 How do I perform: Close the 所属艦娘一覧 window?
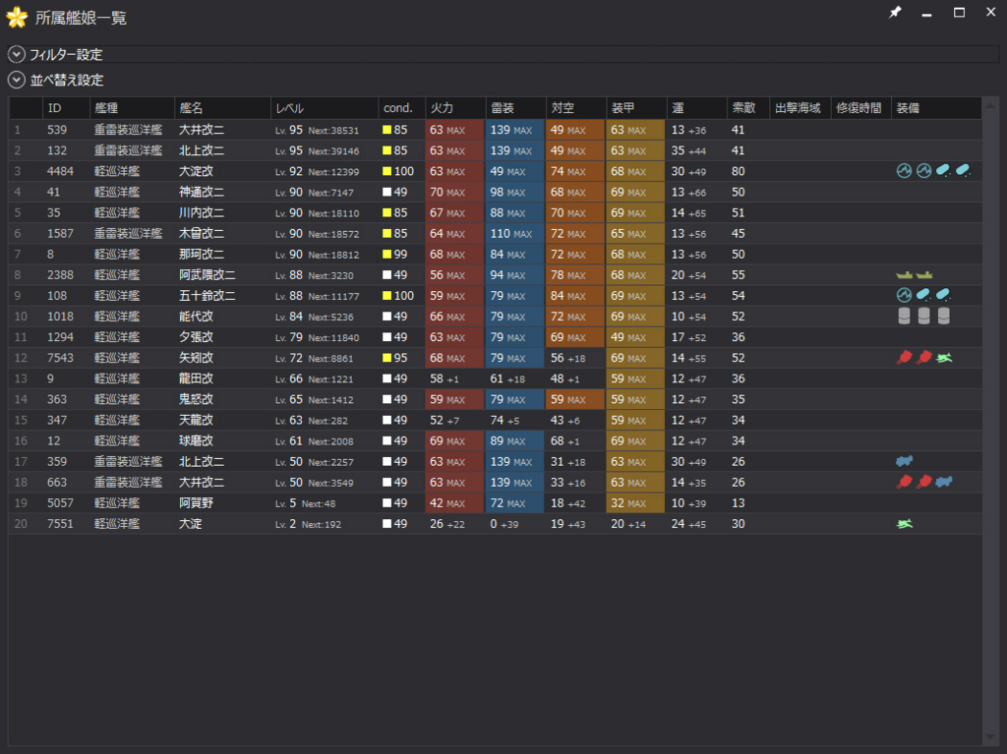pos(991,13)
